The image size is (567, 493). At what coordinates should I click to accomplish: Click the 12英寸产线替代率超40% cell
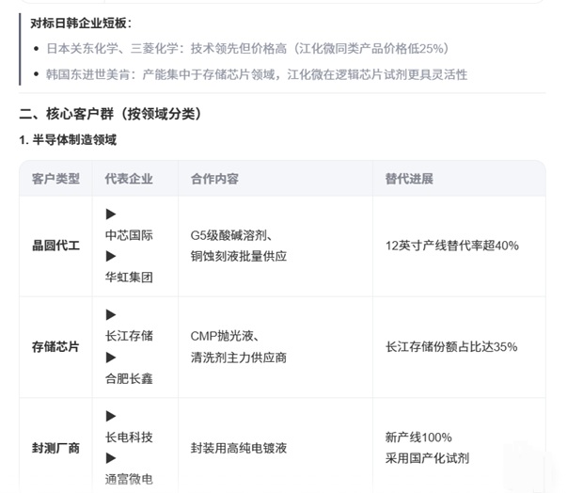tap(452, 246)
